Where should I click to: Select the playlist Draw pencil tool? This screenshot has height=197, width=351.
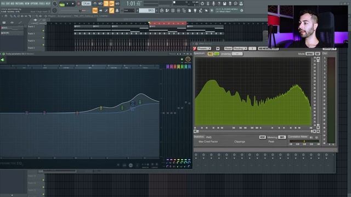(x=11, y=16)
